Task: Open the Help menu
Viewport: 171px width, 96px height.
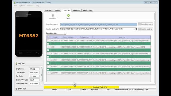Action: 37,6
